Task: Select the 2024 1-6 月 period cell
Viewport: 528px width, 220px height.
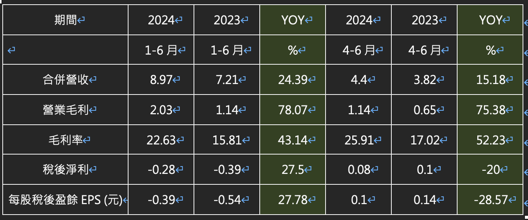Action: pyautogui.click(x=161, y=50)
